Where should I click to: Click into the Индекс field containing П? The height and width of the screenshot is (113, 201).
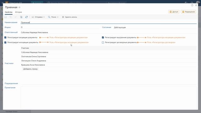click(x=60, y=27)
